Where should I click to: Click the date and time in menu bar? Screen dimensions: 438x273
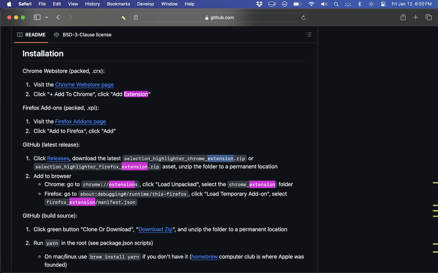[412, 4]
